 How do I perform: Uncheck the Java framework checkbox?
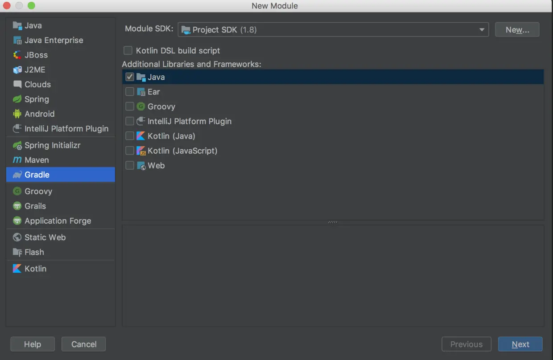pyautogui.click(x=130, y=77)
